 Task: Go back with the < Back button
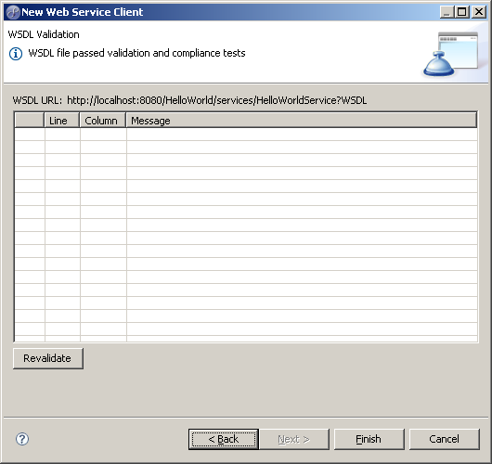coord(224,439)
